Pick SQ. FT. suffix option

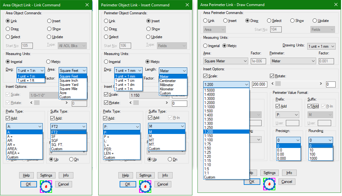[x=69, y=145]
